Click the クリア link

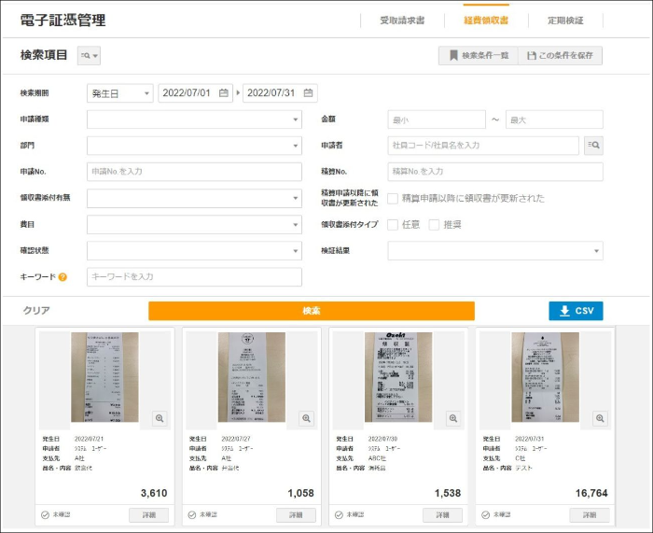point(36,311)
